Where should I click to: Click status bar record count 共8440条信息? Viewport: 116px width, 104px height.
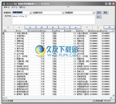pos(8,101)
